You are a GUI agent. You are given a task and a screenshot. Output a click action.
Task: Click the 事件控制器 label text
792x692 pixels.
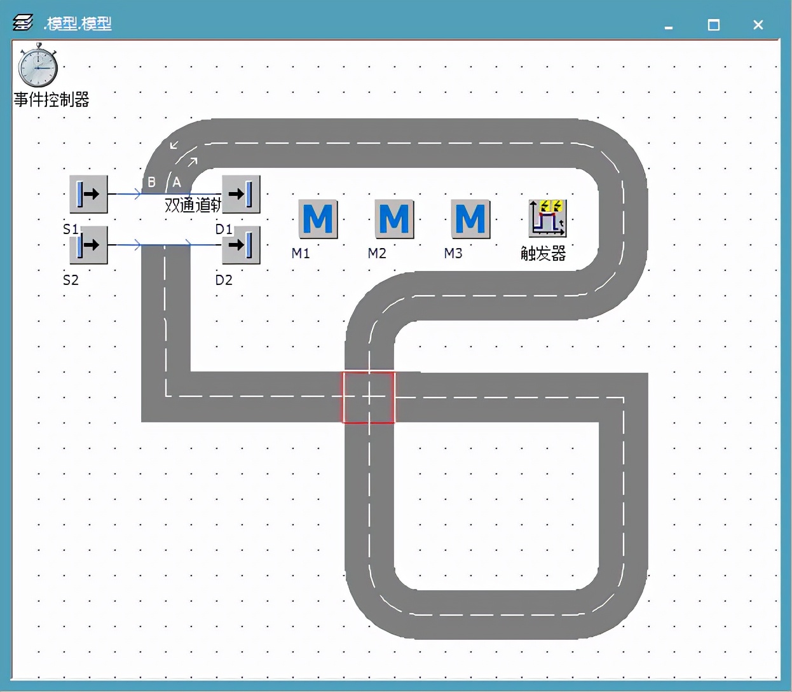pos(51,99)
